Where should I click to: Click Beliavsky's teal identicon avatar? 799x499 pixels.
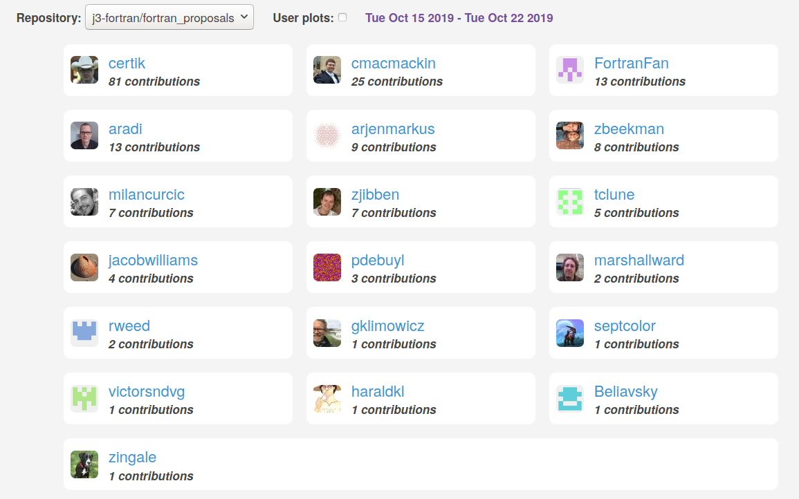(x=570, y=398)
